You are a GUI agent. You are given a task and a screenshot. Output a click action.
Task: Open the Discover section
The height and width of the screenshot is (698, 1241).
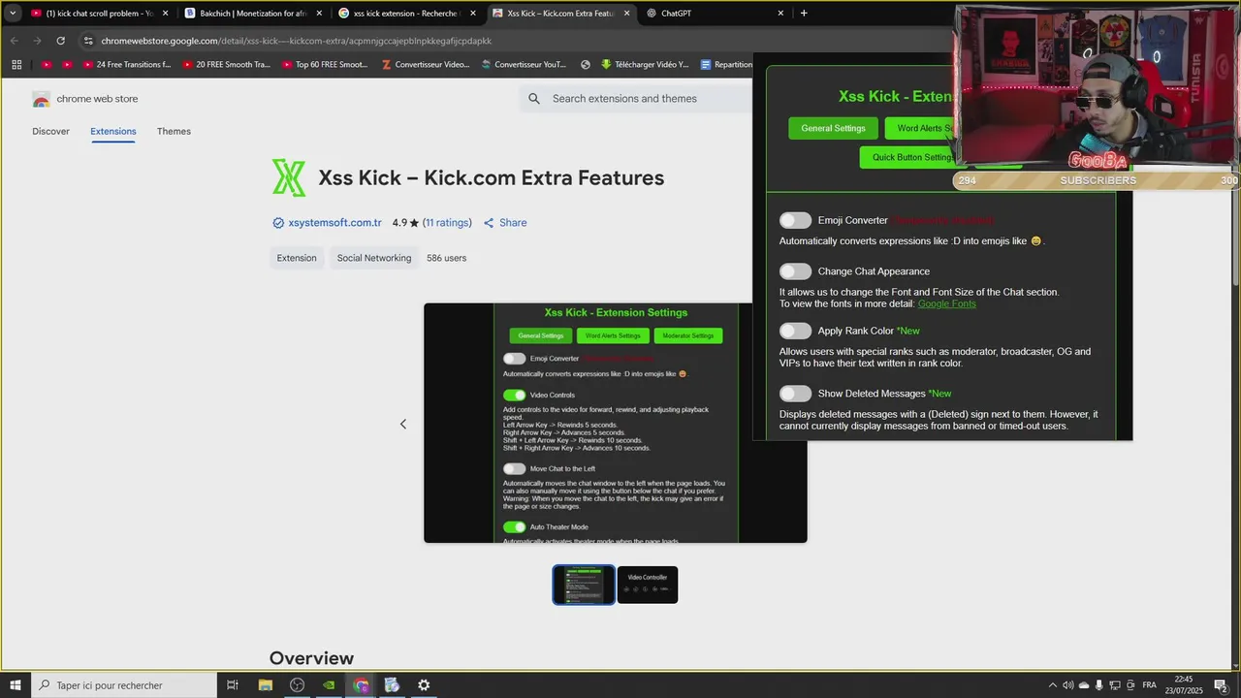(x=50, y=131)
